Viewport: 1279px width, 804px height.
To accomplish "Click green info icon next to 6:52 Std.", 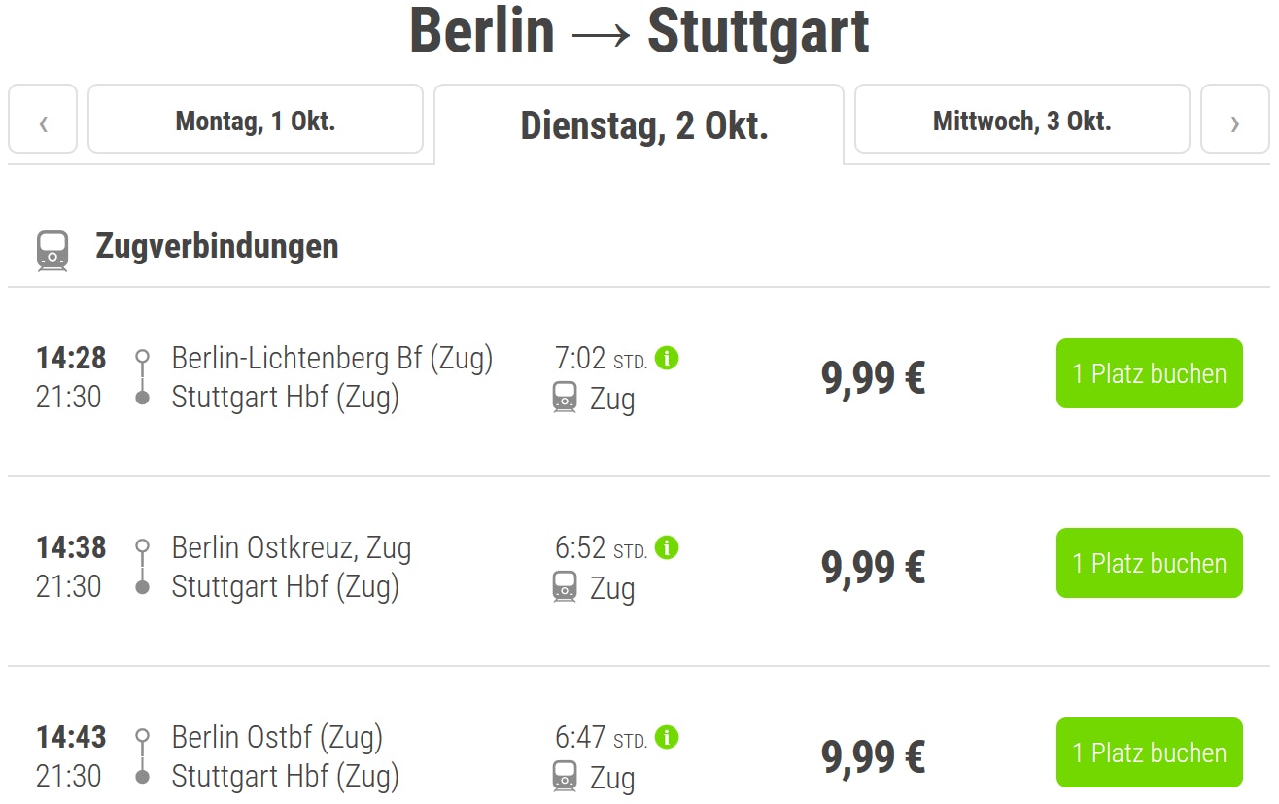I will point(667,547).
